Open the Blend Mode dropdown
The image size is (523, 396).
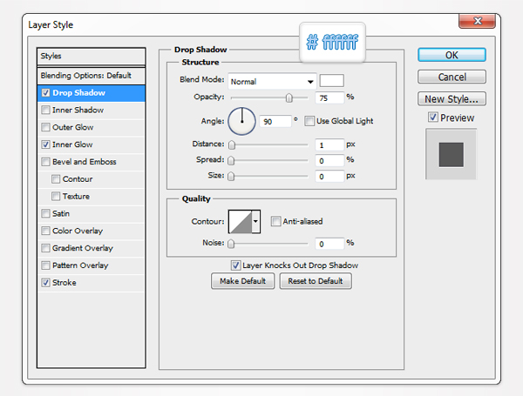point(271,82)
